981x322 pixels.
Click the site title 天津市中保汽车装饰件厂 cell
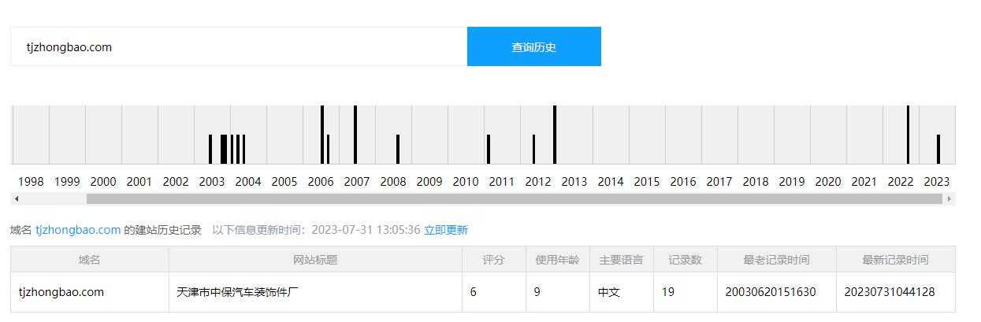pyautogui.click(x=237, y=292)
